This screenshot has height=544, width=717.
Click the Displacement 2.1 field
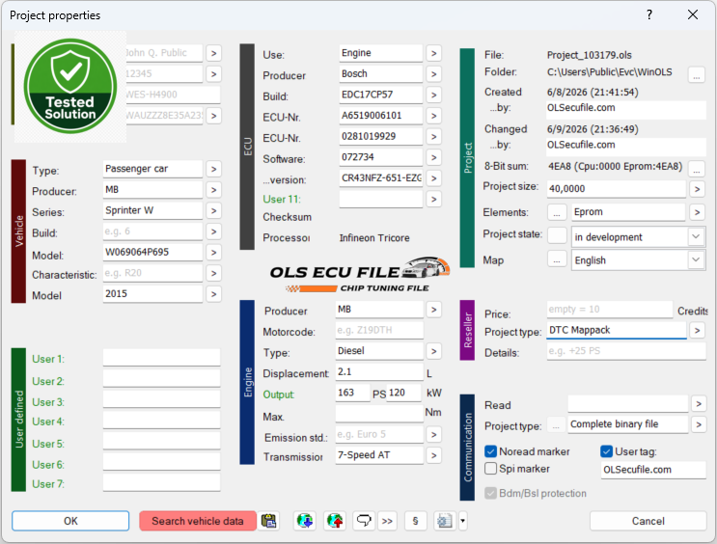tap(379, 372)
